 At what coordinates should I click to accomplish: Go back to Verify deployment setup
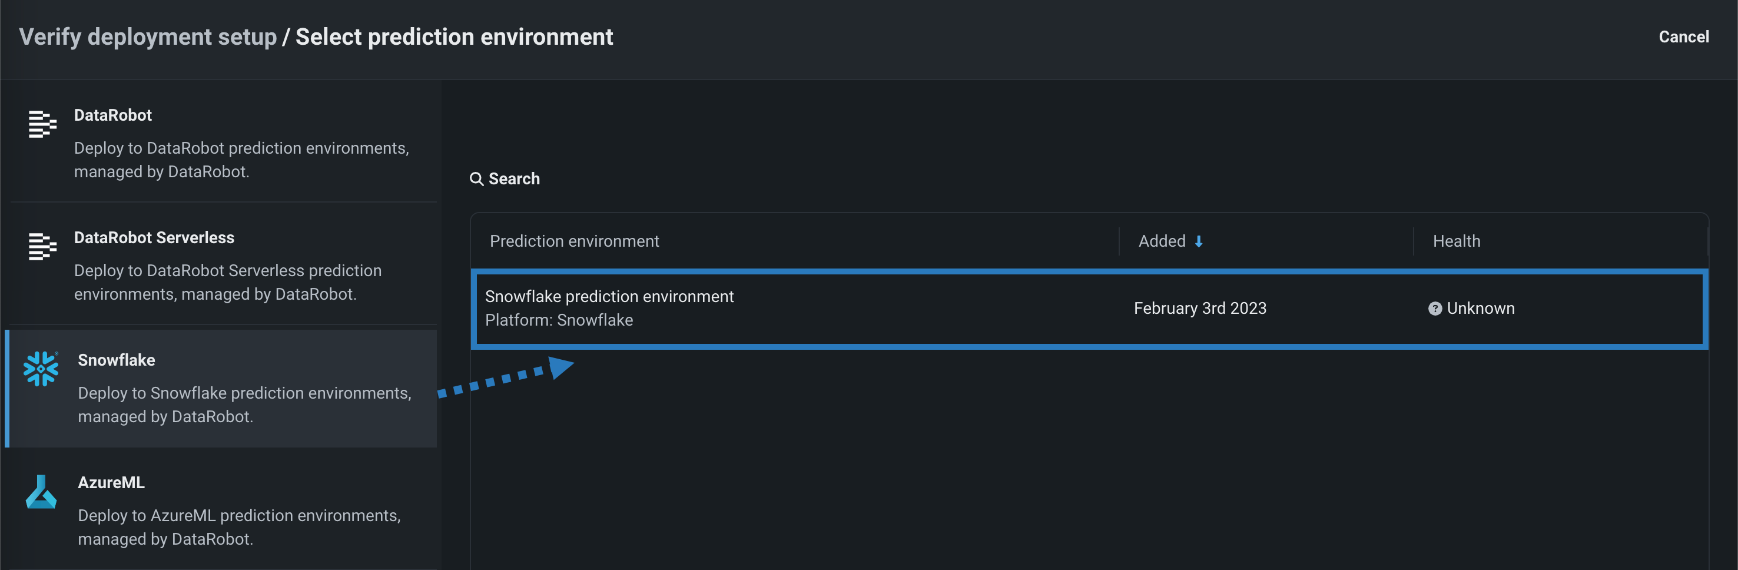coord(148,37)
